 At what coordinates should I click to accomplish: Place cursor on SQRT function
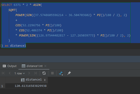12,10
